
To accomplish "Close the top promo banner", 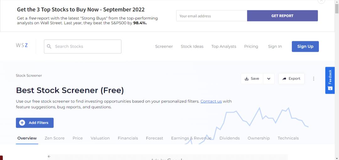I will 321,1.
